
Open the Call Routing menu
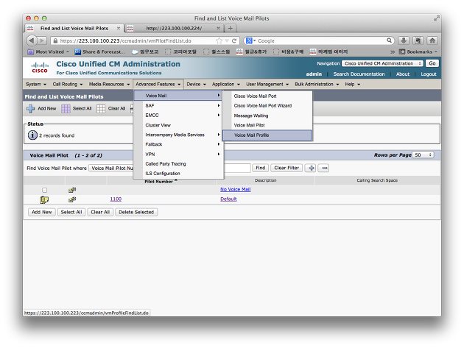pos(68,85)
